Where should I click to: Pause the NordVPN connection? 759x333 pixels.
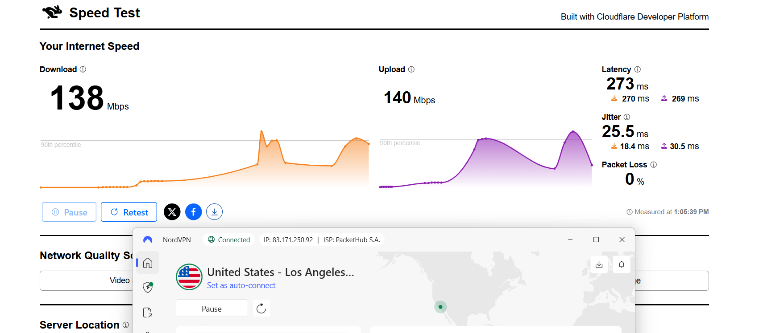click(x=212, y=309)
